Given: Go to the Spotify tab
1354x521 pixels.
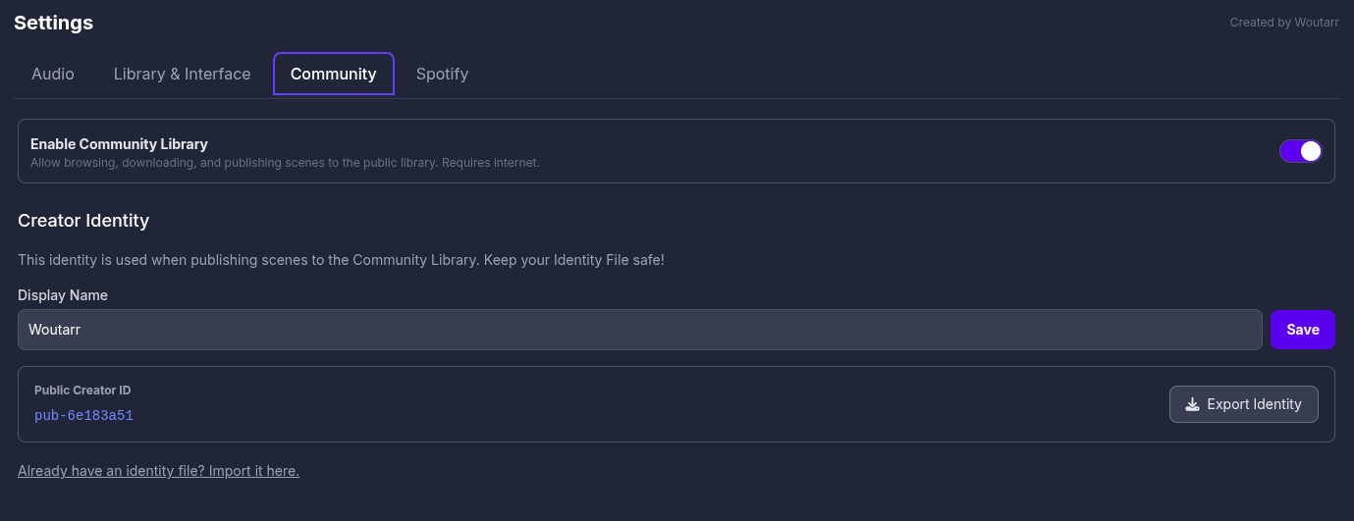Looking at the screenshot, I should click(x=442, y=74).
